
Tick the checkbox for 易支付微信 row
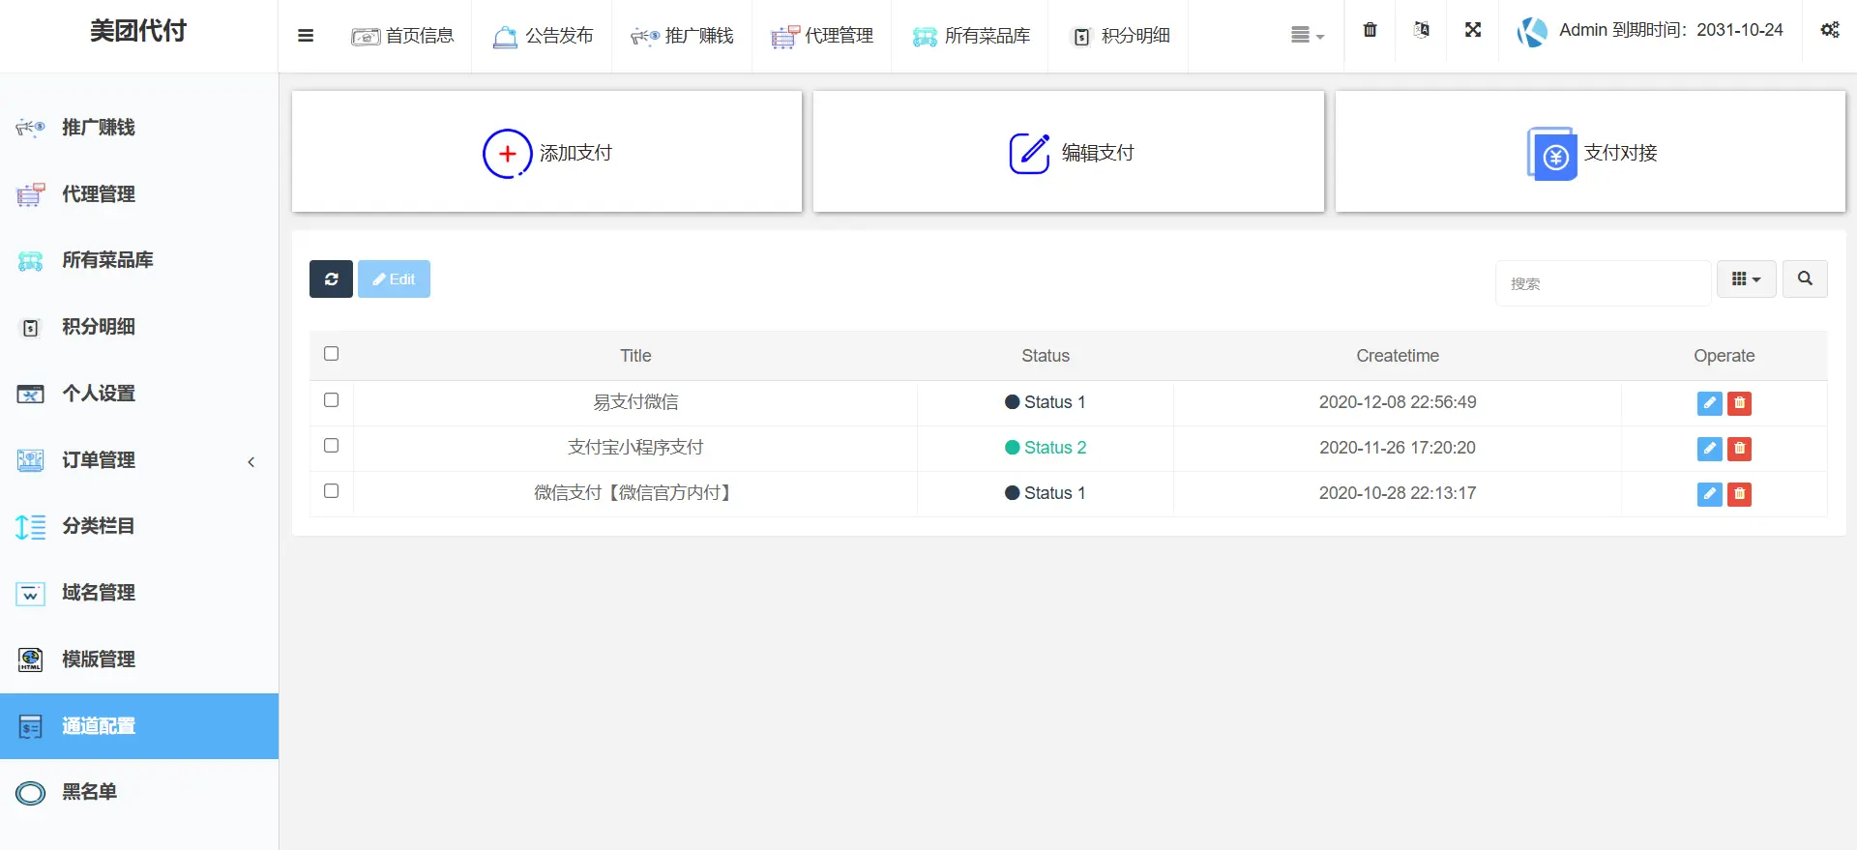(331, 399)
